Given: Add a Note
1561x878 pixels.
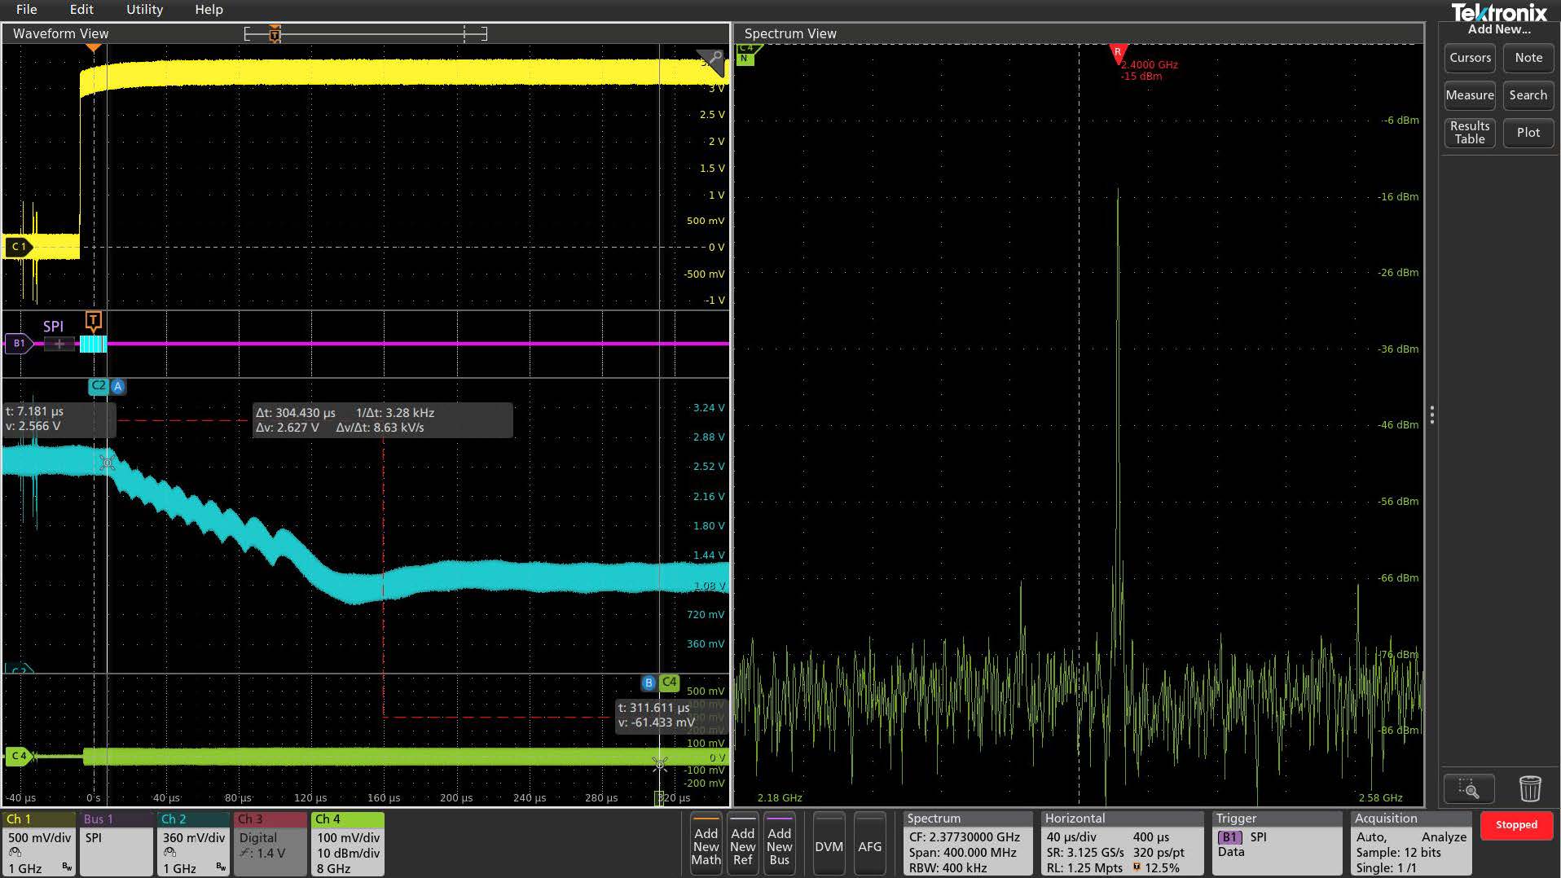Looking at the screenshot, I should (1528, 58).
